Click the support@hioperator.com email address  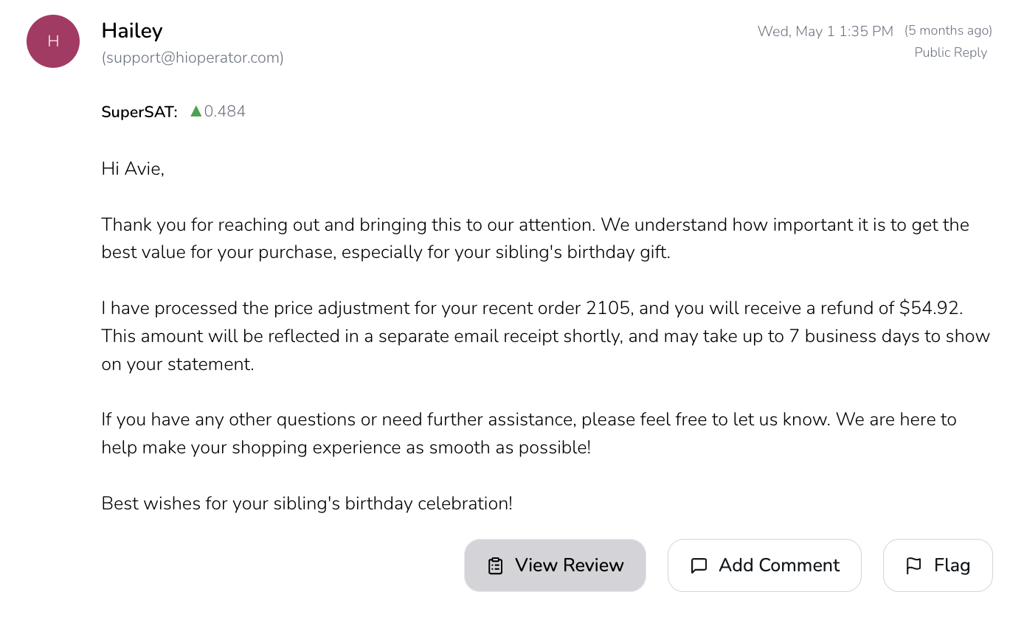(x=193, y=58)
